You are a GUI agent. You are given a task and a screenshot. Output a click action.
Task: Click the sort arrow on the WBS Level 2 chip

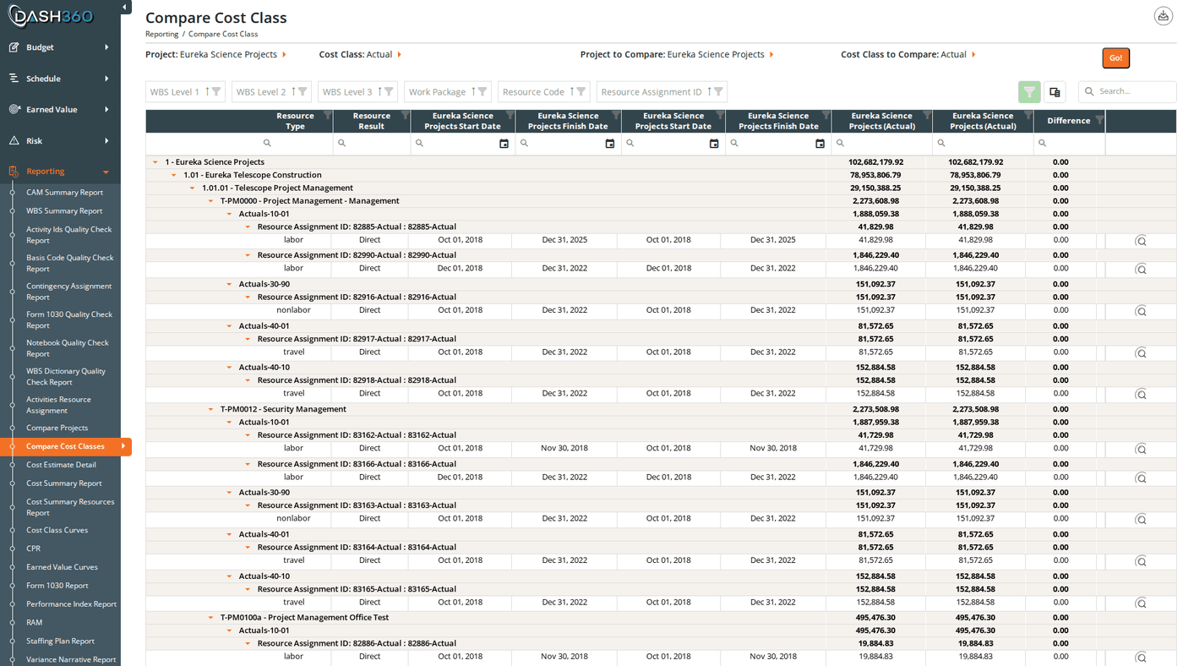tap(293, 91)
